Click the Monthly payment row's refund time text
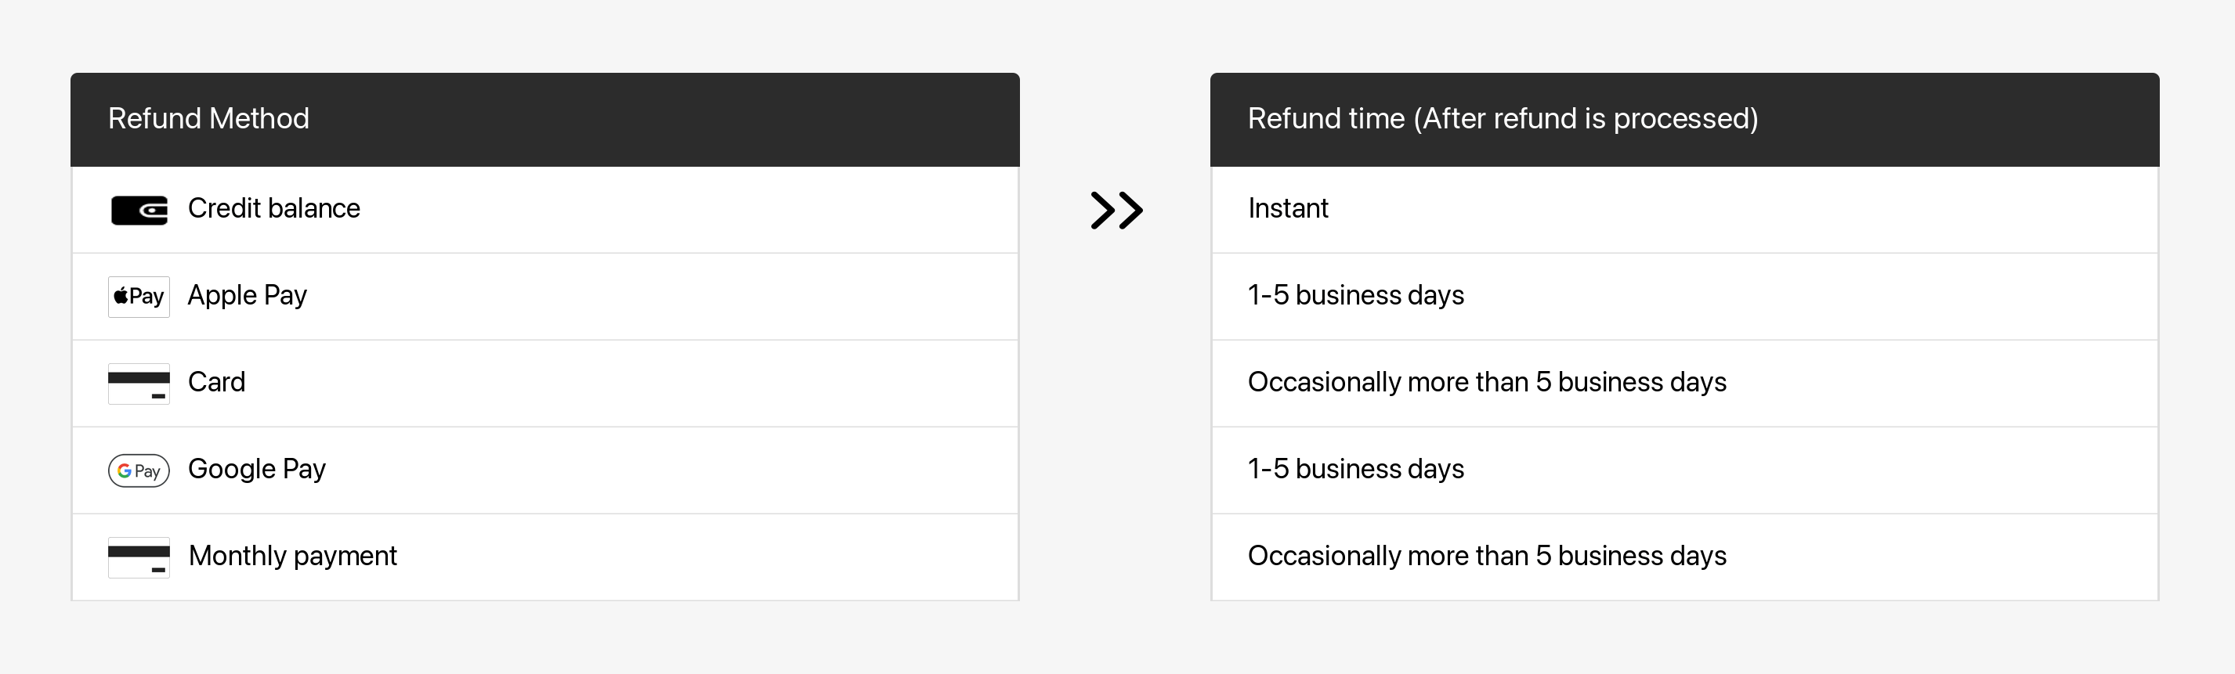The image size is (2235, 674). pos(1486,555)
